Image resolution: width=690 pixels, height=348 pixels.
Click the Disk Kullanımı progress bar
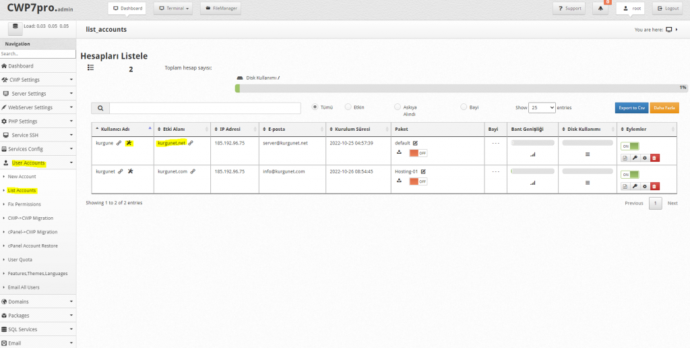click(x=461, y=88)
